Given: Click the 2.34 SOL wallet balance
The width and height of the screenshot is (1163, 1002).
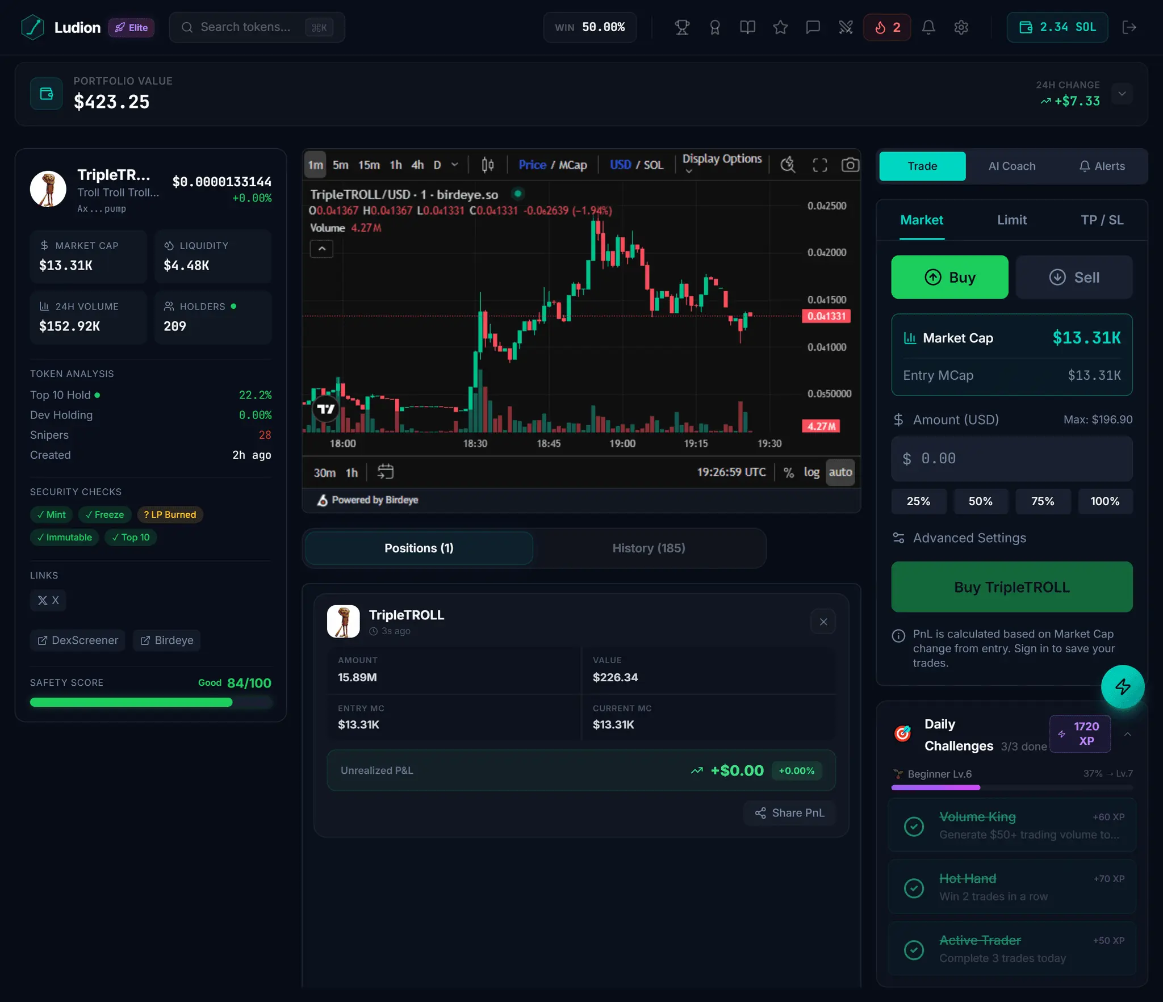Looking at the screenshot, I should (1057, 27).
